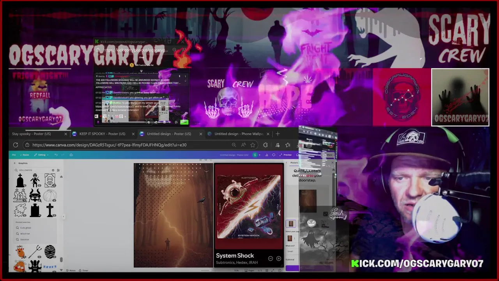Open a new browser tab

[278, 134]
